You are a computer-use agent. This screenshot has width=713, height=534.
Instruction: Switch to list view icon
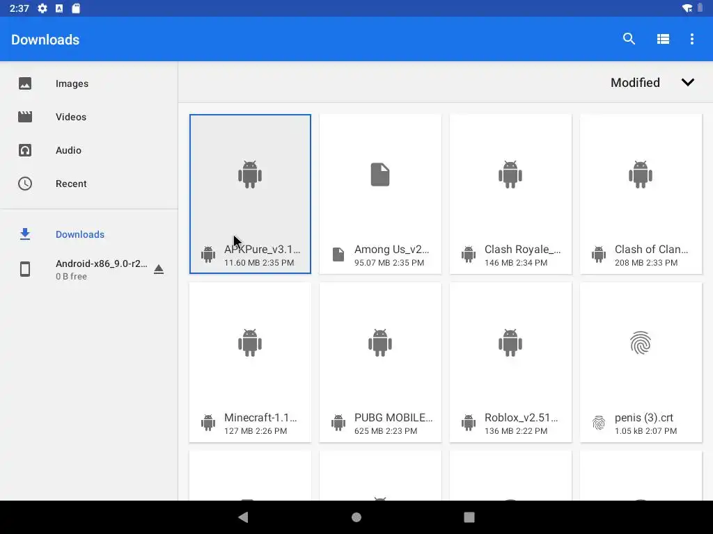(x=663, y=39)
